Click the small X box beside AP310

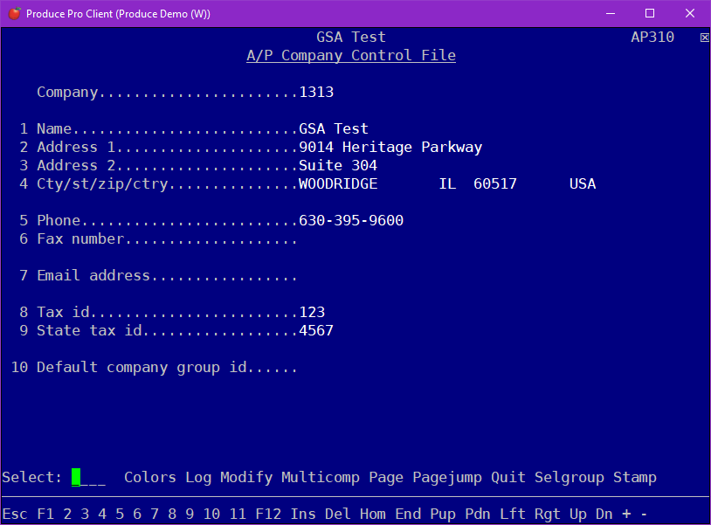[704, 38]
